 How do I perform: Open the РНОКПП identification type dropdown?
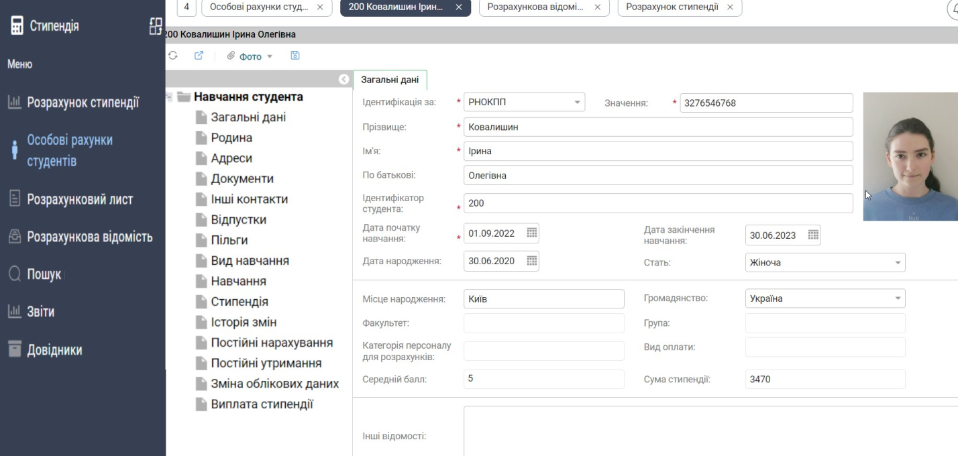(579, 102)
